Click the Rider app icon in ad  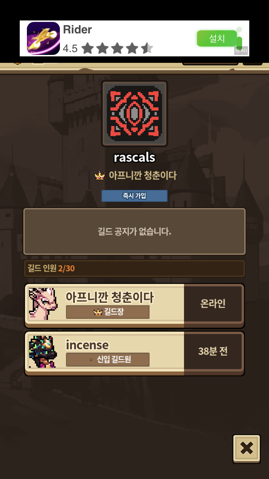pyautogui.click(x=43, y=38)
